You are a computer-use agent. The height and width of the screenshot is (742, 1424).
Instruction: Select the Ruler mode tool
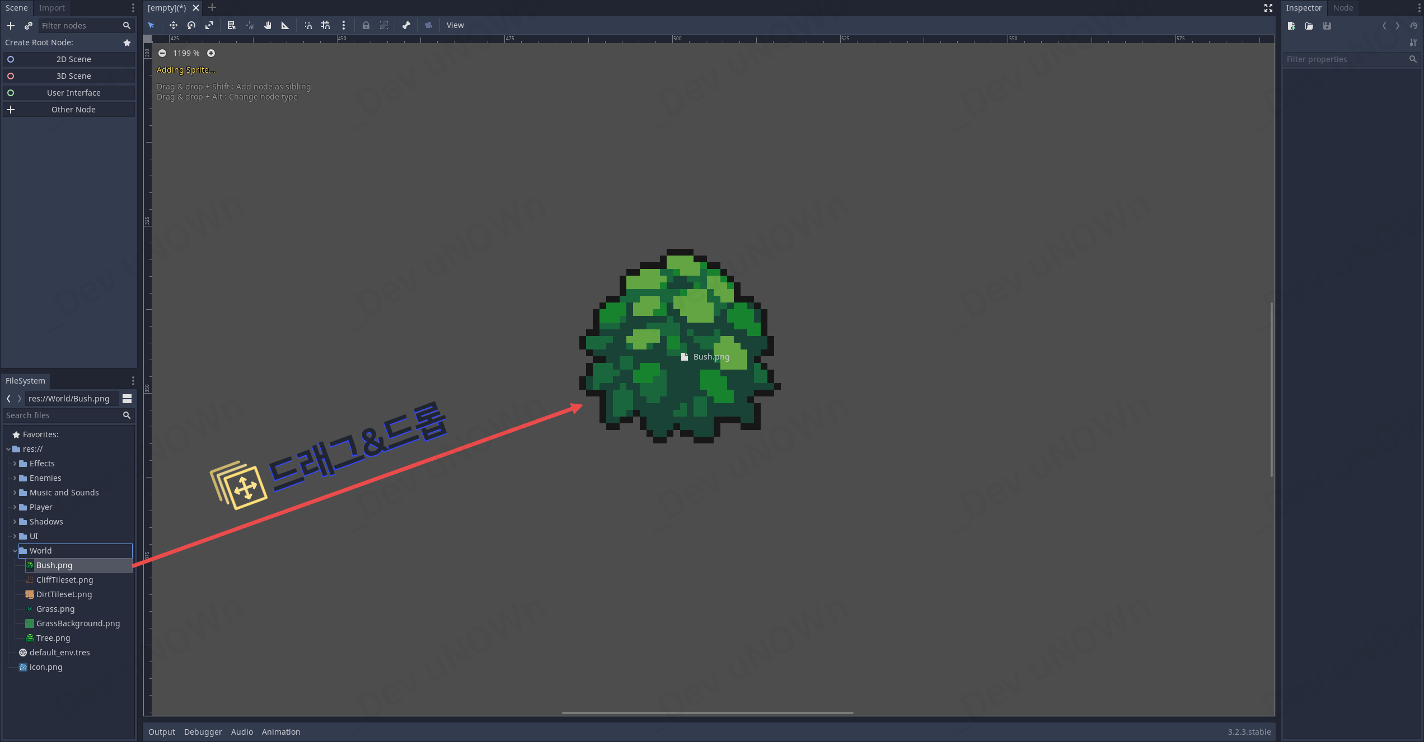click(x=285, y=25)
